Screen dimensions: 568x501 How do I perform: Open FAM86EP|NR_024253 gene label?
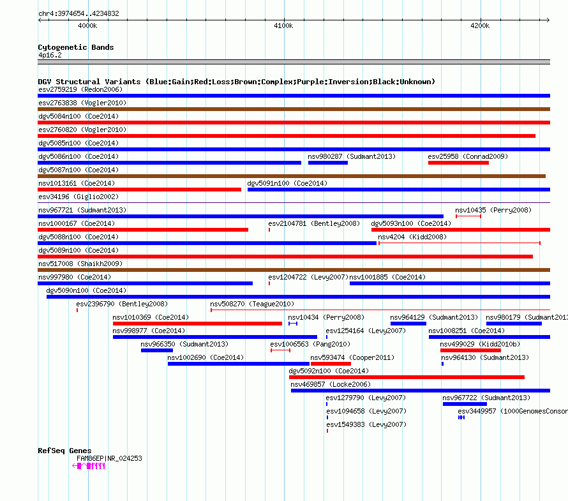click(x=109, y=459)
